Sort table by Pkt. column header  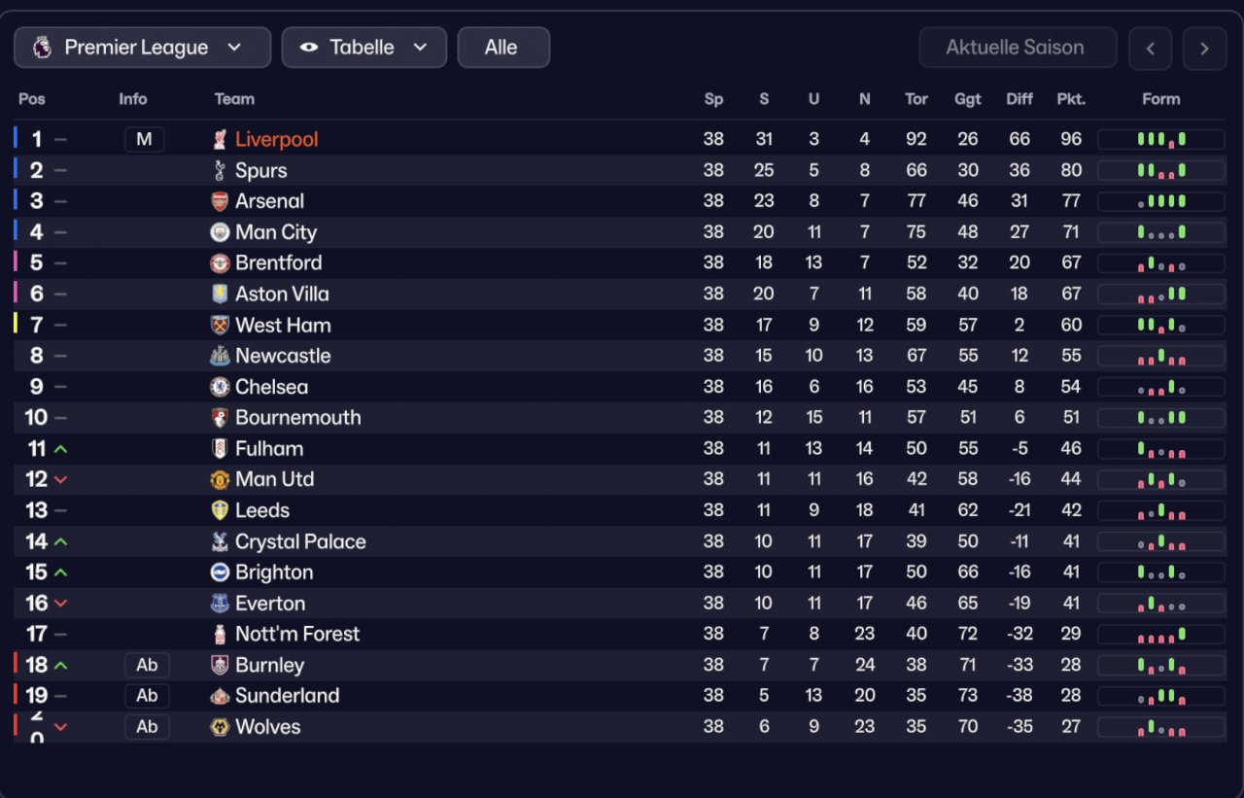1071,99
